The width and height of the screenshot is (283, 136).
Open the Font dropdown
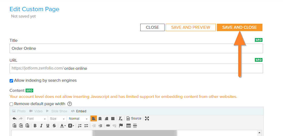coord(36,119)
